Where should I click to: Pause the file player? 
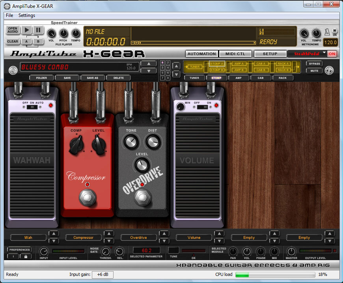coord(38,30)
